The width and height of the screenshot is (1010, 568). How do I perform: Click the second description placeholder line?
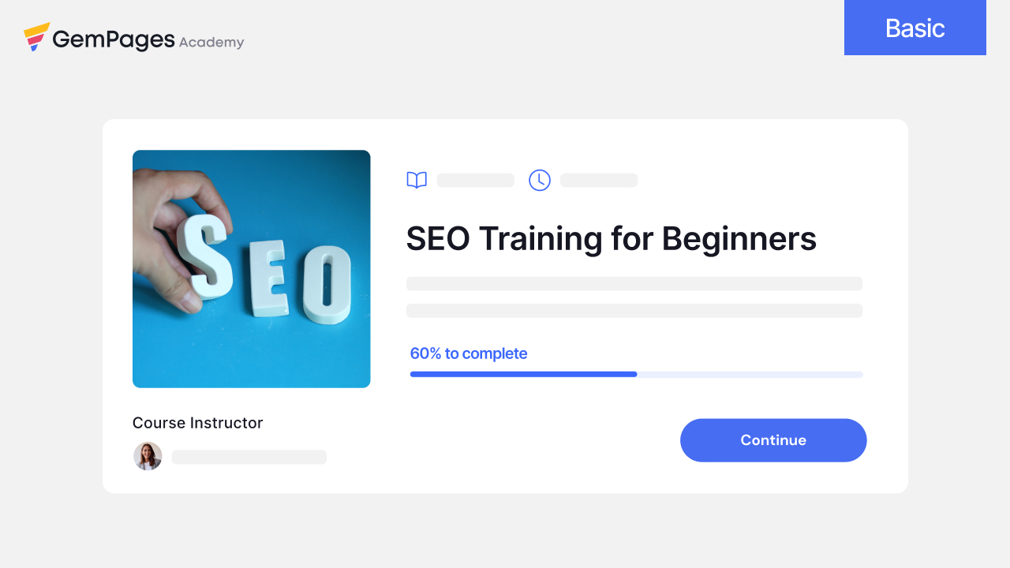point(634,311)
